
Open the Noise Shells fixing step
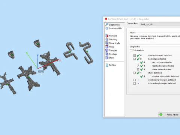click(112, 43)
